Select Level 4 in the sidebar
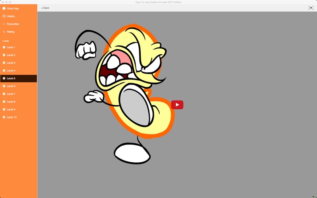This screenshot has height=198, width=317. (19, 70)
